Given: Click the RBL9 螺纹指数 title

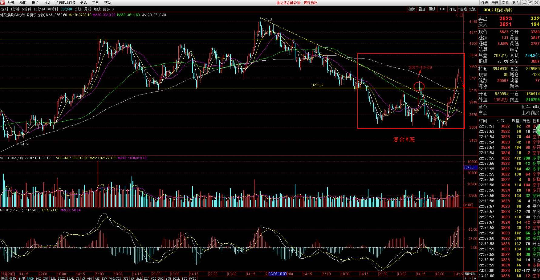Looking at the screenshot, I should click(498, 10).
